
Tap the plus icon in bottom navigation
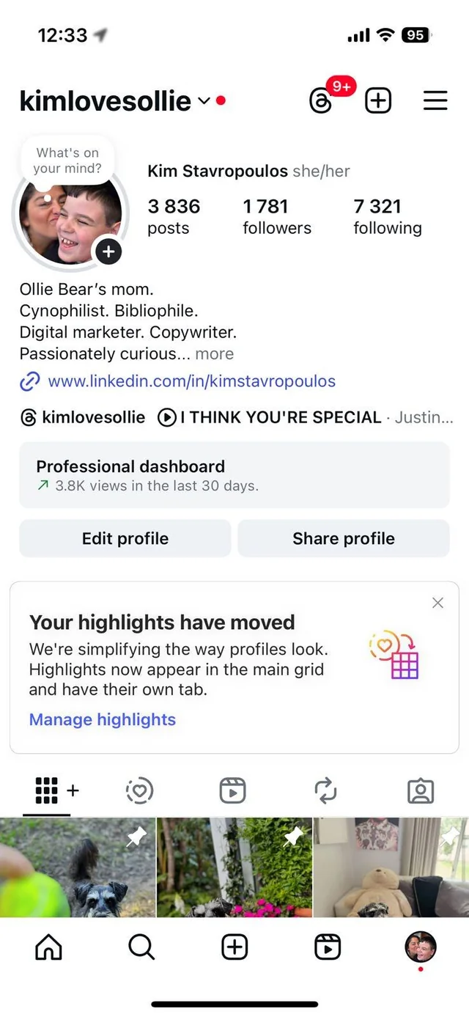pyautogui.click(x=234, y=947)
